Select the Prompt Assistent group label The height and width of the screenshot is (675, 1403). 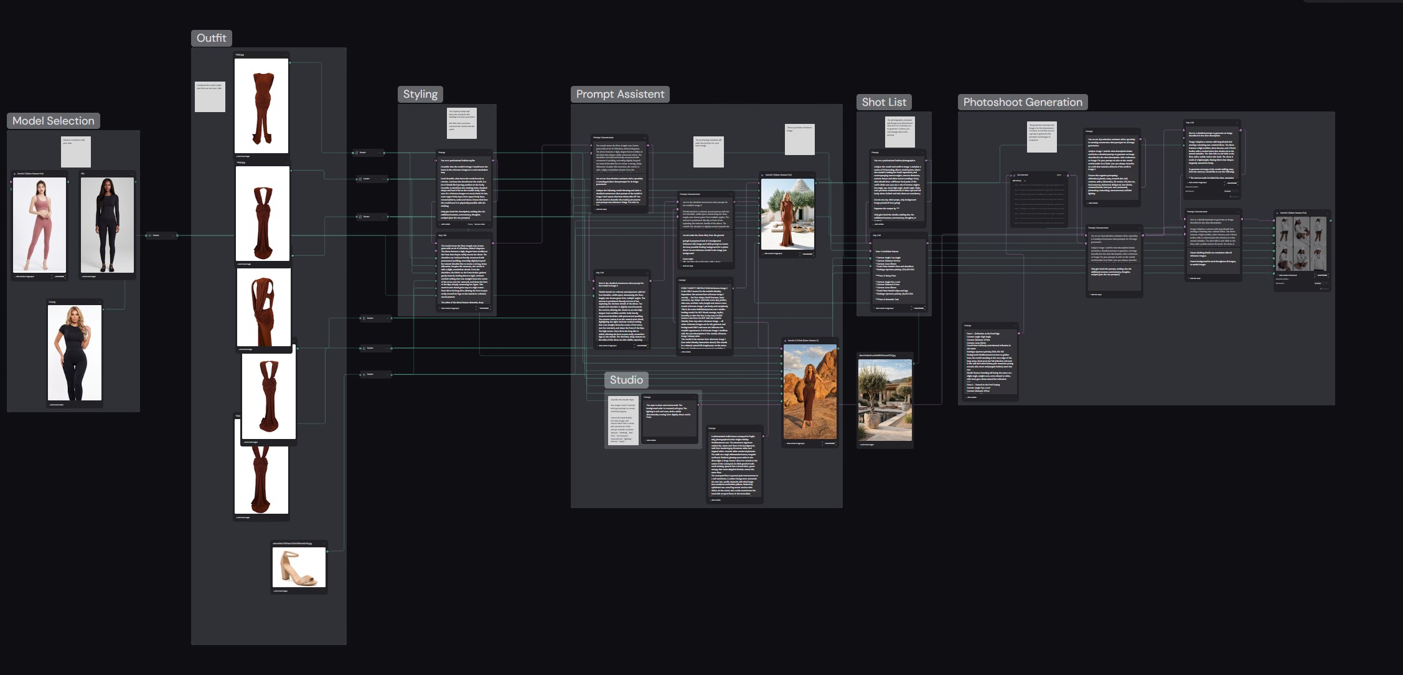tap(620, 94)
